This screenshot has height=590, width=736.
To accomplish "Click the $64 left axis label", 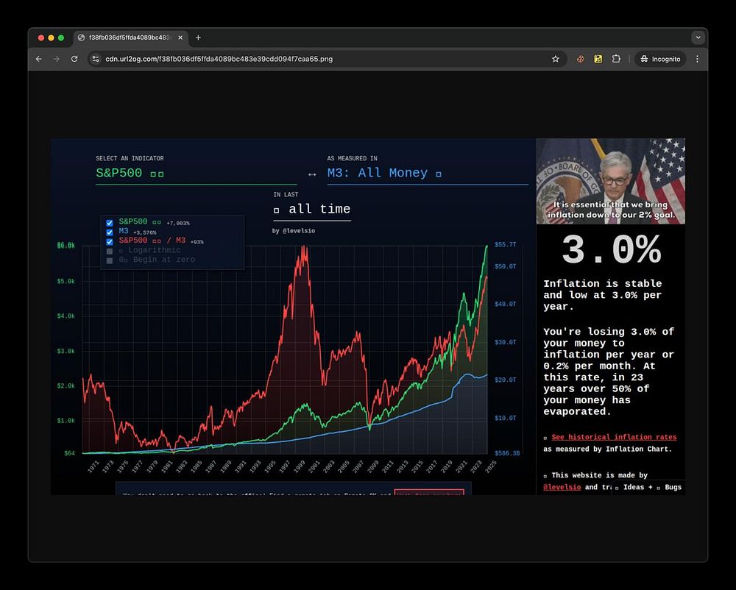I will [x=69, y=453].
